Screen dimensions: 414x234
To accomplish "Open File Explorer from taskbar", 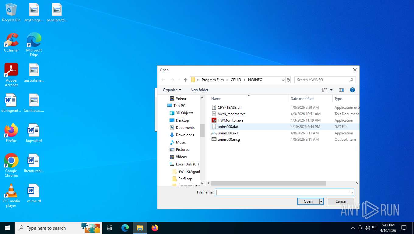I will pyautogui.click(x=140, y=228).
